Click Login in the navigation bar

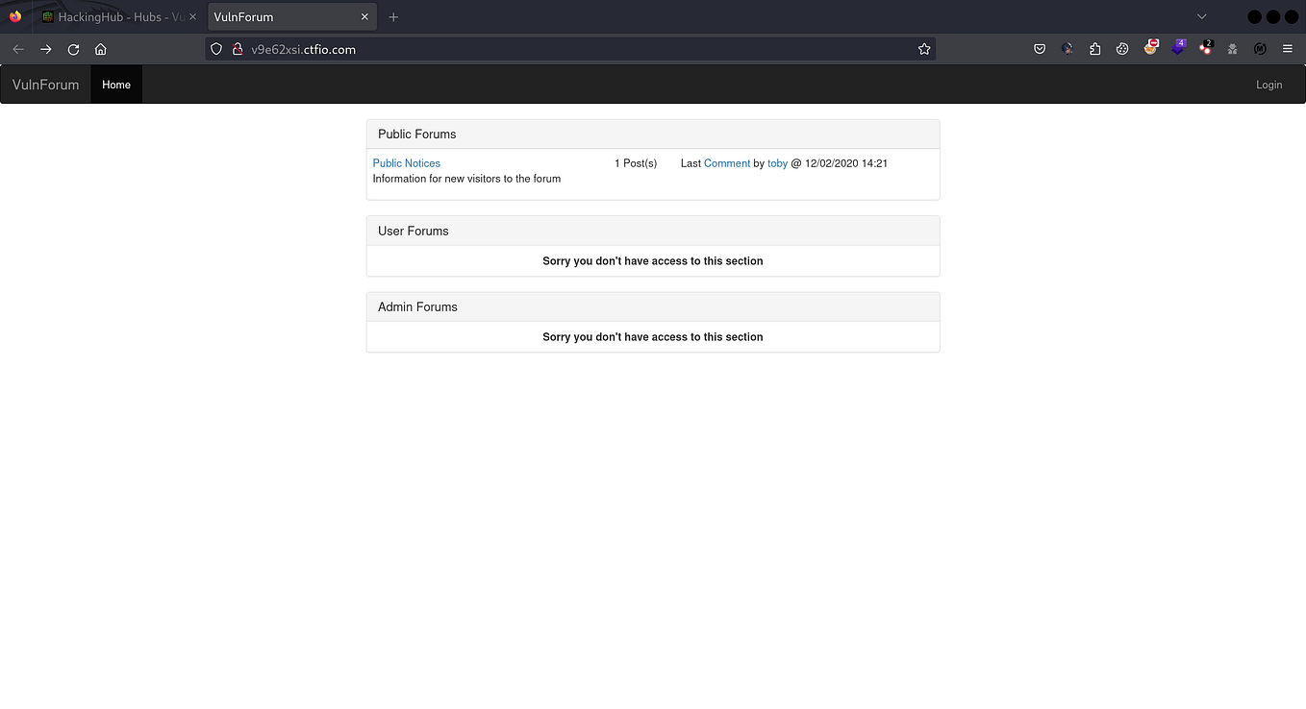point(1268,85)
